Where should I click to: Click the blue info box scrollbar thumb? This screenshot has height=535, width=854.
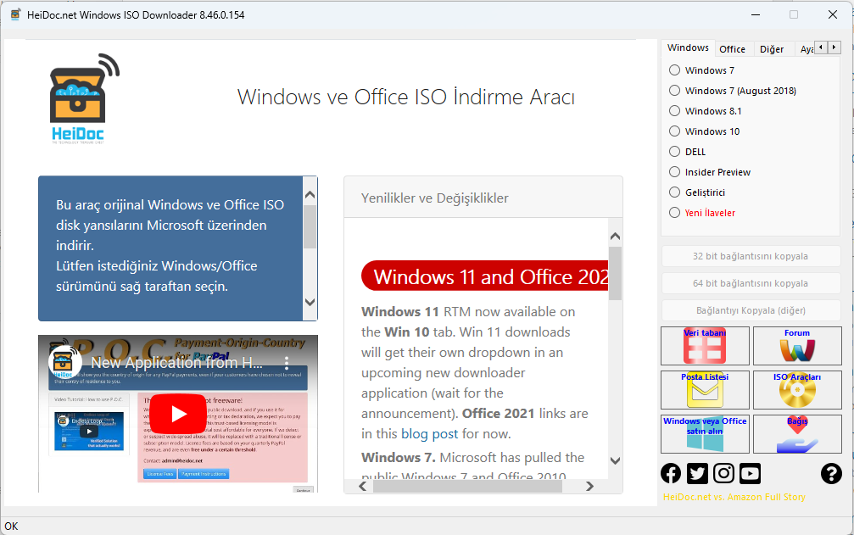pyautogui.click(x=310, y=226)
